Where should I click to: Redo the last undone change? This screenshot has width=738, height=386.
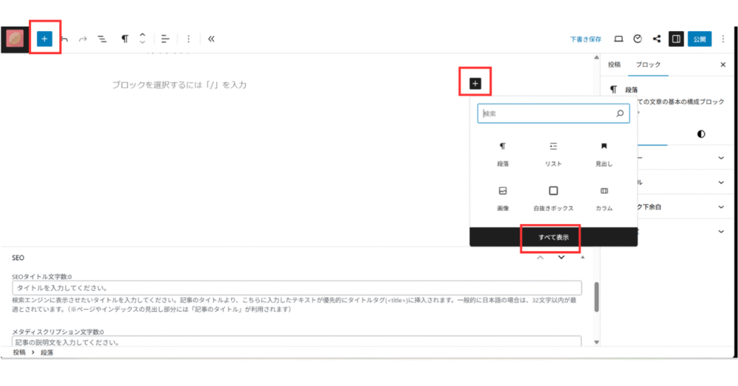(x=83, y=39)
